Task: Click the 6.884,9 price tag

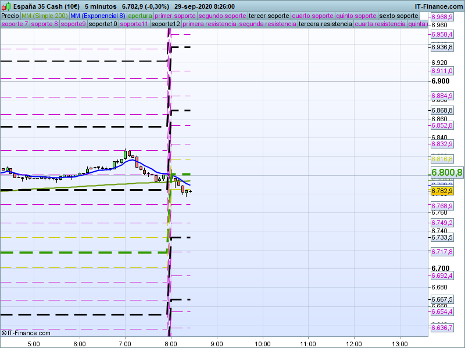Action: tap(442, 96)
